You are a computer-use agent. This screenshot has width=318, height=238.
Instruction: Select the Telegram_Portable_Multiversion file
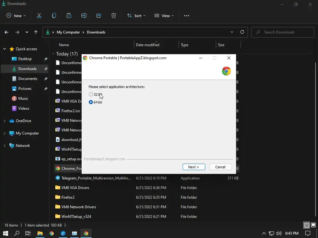click(x=96, y=178)
